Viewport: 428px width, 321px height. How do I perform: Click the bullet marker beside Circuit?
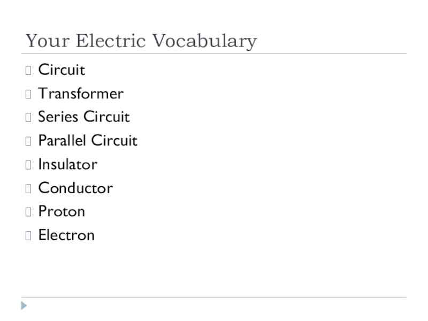pyautogui.click(x=28, y=70)
